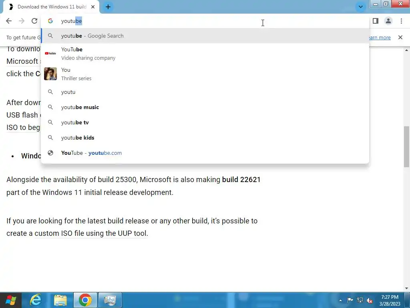Open the network tray icon
The height and width of the screenshot is (308, 410).
[360, 300]
